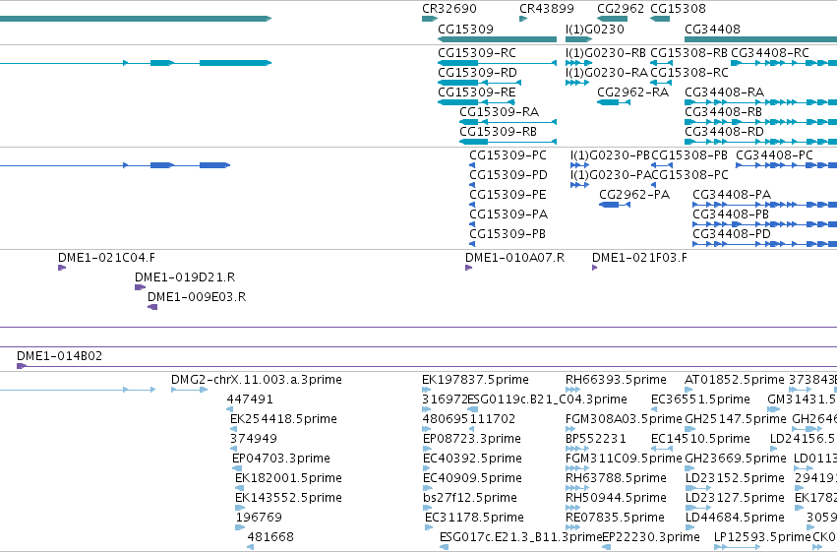The height and width of the screenshot is (552, 837).
Task: Select EST LD44684.5prime
Action: [x=689, y=527]
